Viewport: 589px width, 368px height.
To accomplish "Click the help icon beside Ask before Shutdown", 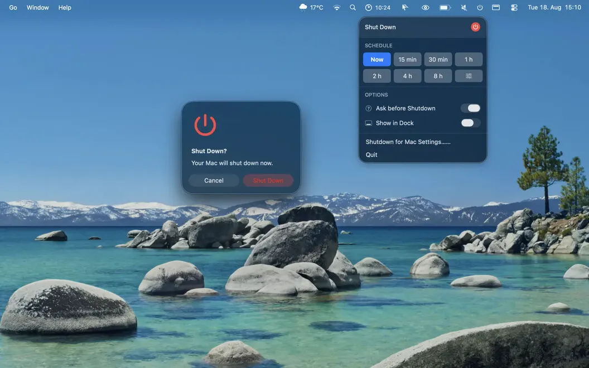I will (369, 108).
